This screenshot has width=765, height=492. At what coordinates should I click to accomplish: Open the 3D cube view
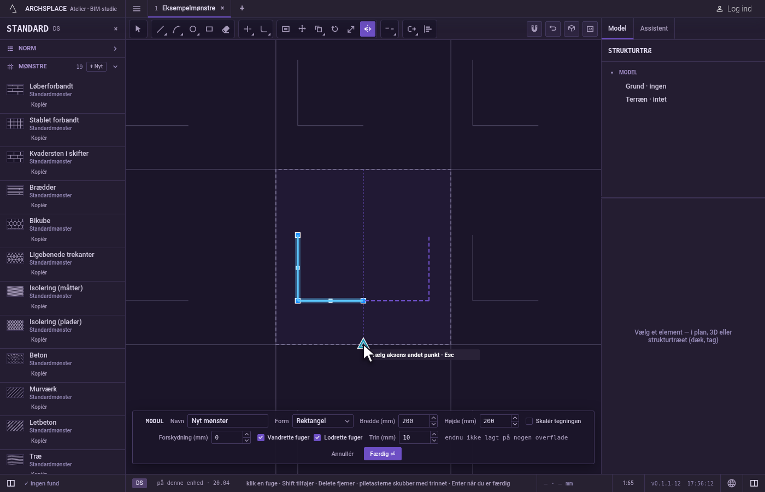[x=572, y=29]
